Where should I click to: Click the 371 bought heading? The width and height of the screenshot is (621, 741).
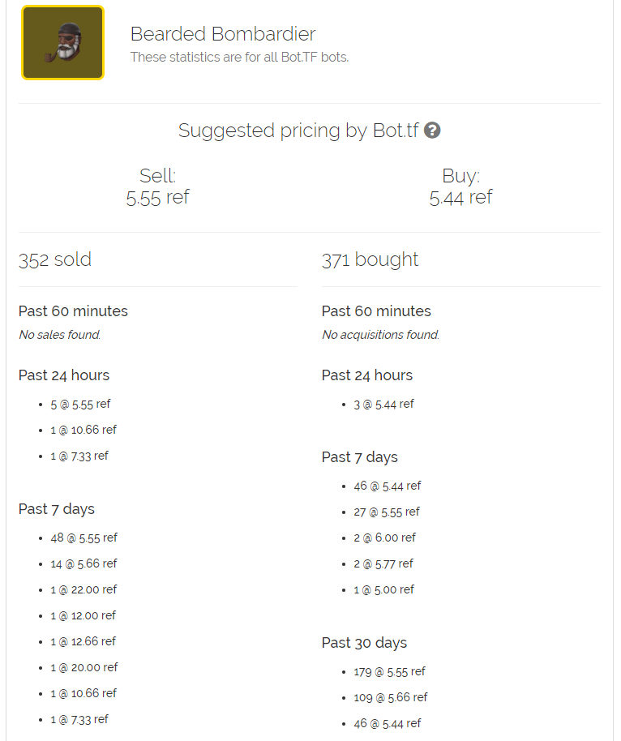pyautogui.click(x=370, y=259)
